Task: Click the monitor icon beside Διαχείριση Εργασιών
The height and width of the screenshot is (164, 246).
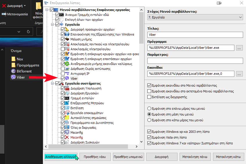Action: tap(67, 93)
